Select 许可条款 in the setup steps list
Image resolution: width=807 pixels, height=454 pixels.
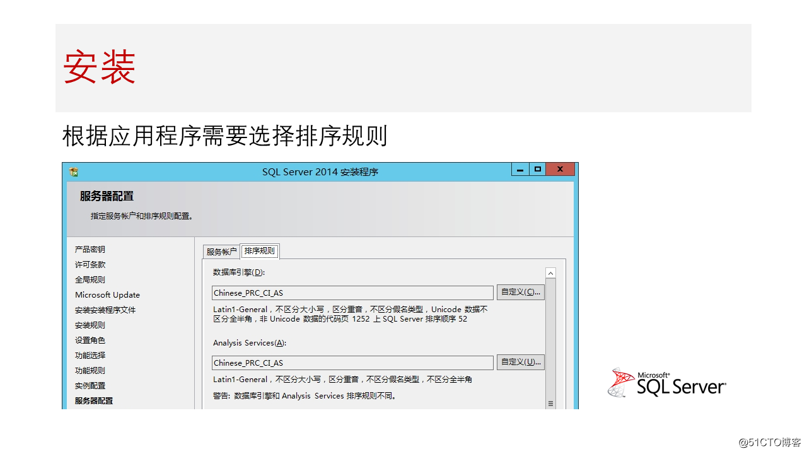pyautogui.click(x=90, y=265)
